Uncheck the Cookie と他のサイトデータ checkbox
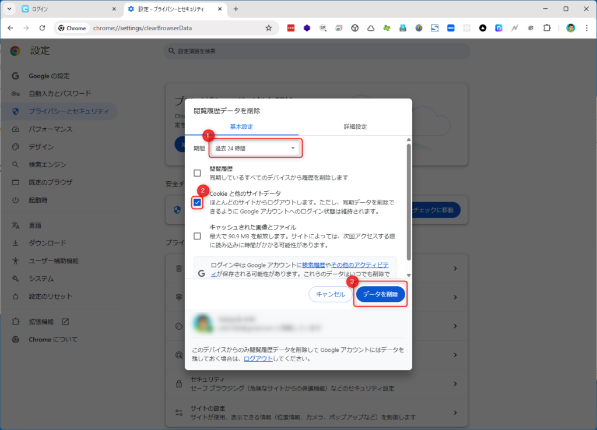Screen dimensions: 597x430 (x=197, y=202)
